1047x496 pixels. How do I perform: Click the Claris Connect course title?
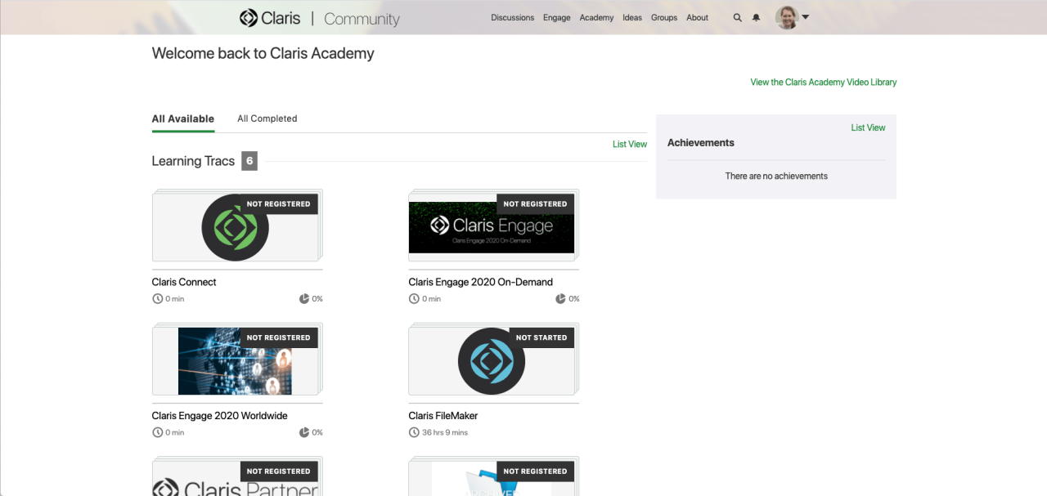click(x=184, y=282)
